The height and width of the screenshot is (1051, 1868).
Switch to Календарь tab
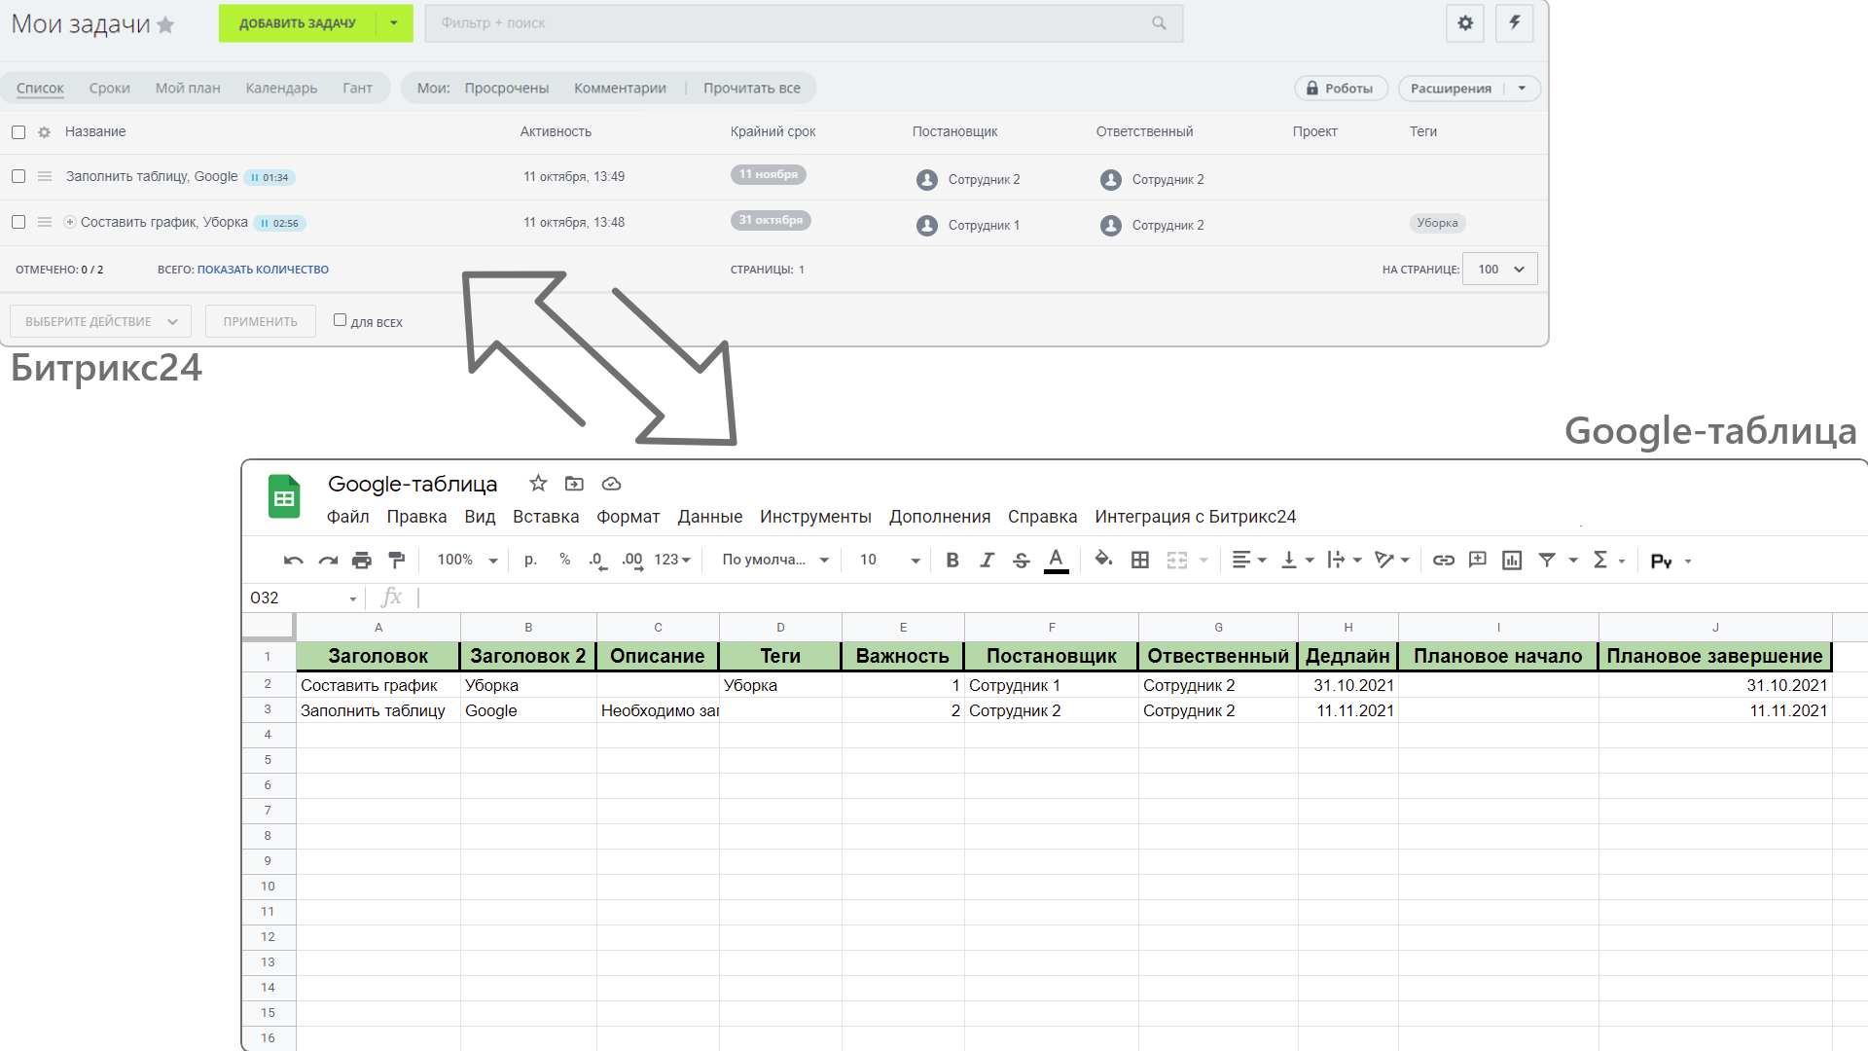(x=281, y=89)
